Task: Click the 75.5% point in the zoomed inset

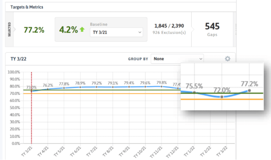Action: pos(194,92)
